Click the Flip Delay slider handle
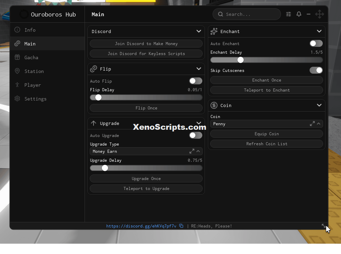Viewport: 341px width, 254px height. click(x=98, y=98)
